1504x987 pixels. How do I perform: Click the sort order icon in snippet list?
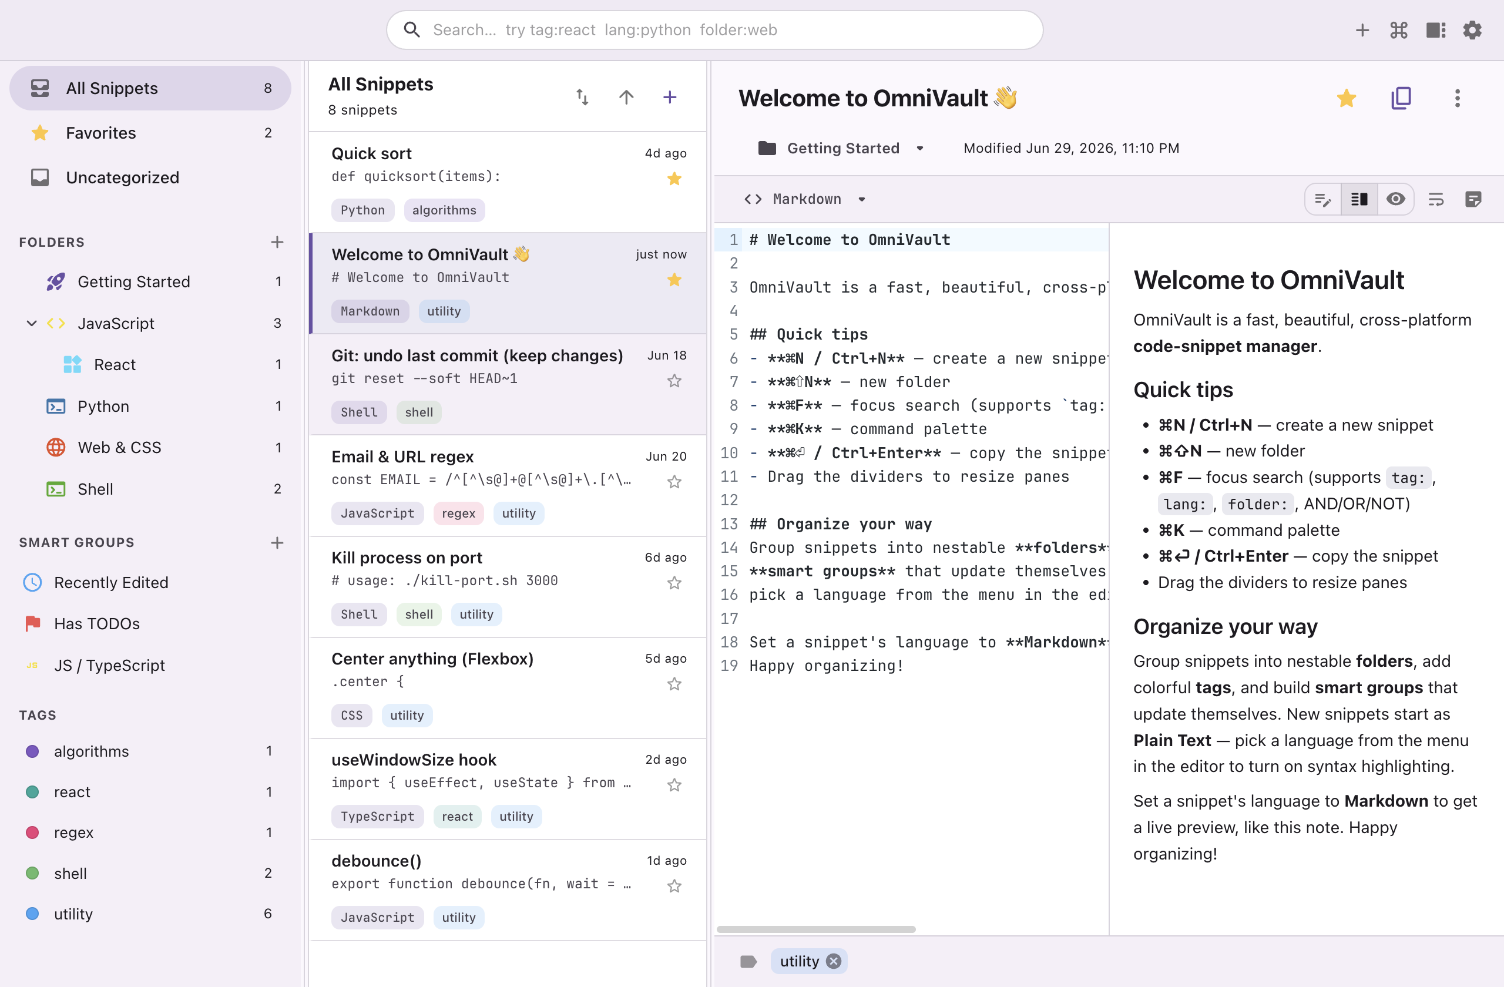582,97
